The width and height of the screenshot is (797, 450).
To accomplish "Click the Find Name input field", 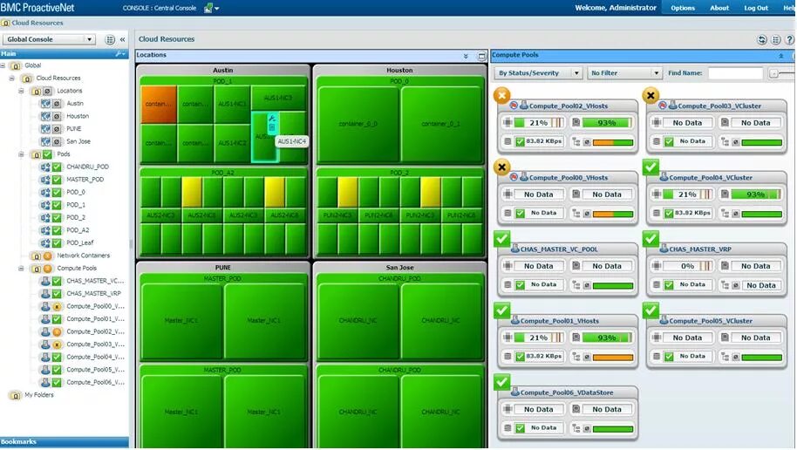I will tap(735, 73).
